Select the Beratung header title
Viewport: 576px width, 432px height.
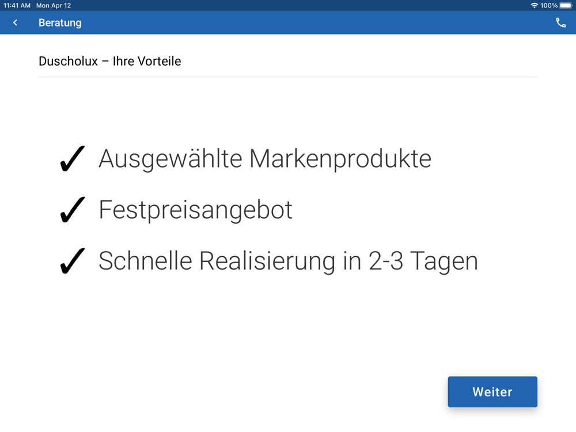60,23
